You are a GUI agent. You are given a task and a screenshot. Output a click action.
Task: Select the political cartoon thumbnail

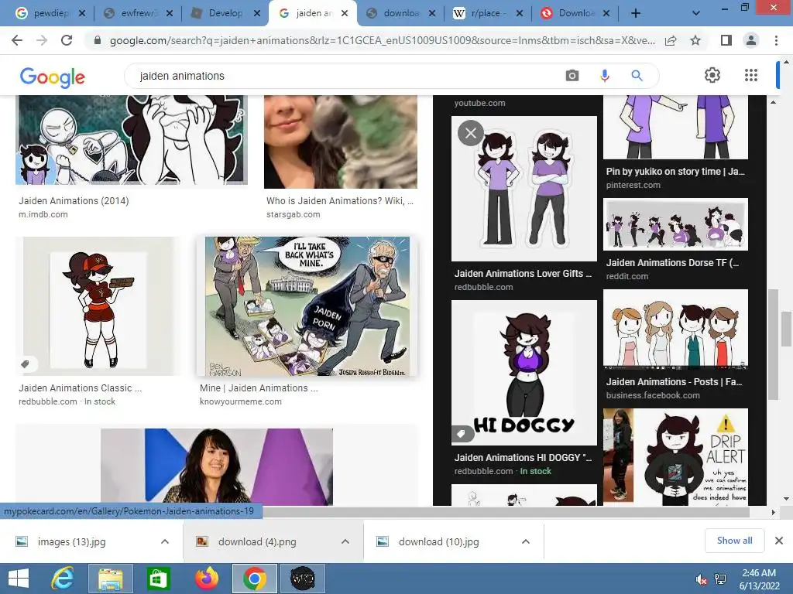[307, 306]
